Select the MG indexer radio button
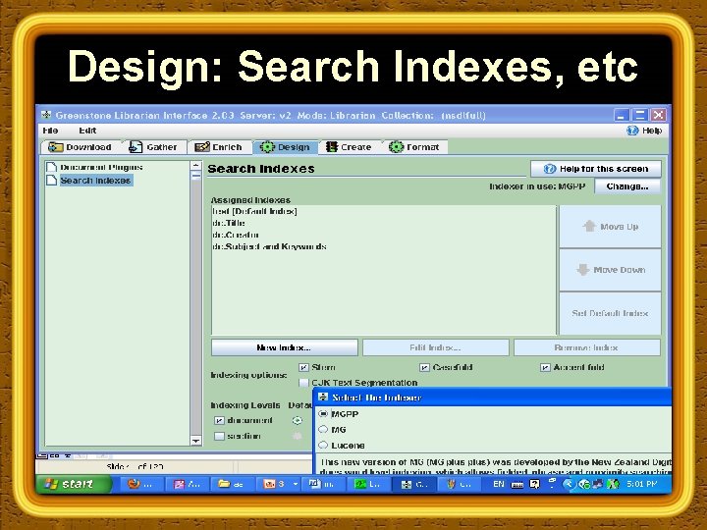Image resolution: width=707 pixels, height=530 pixels. click(323, 430)
